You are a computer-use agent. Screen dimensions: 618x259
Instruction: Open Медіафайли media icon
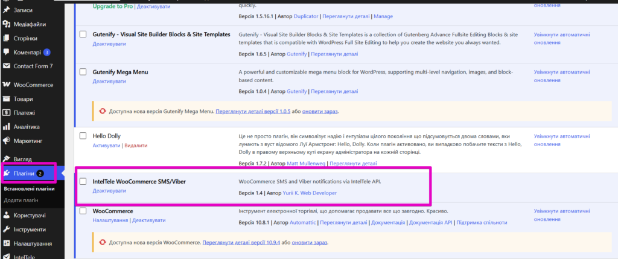(x=6, y=24)
